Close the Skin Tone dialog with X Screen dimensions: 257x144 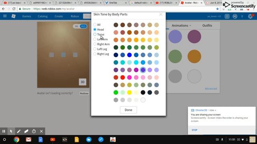[x=161, y=14]
